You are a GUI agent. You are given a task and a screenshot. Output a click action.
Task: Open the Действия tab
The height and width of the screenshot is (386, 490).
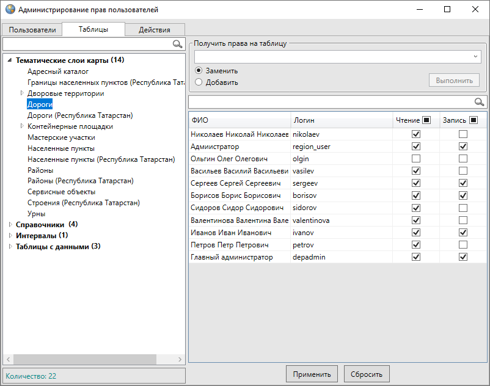point(154,30)
